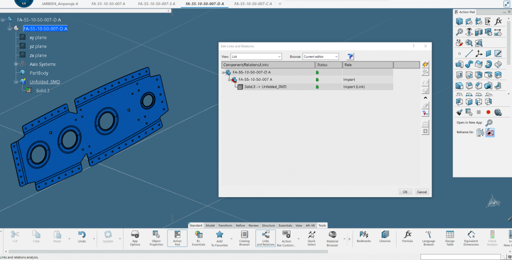
Task: Open Add To Favorites dropdown arrow
Action: coord(231,239)
